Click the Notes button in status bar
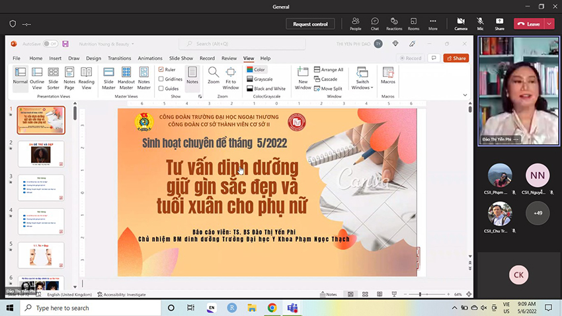The width and height of the screenshot is (562, 316). [x=329, y=294]
